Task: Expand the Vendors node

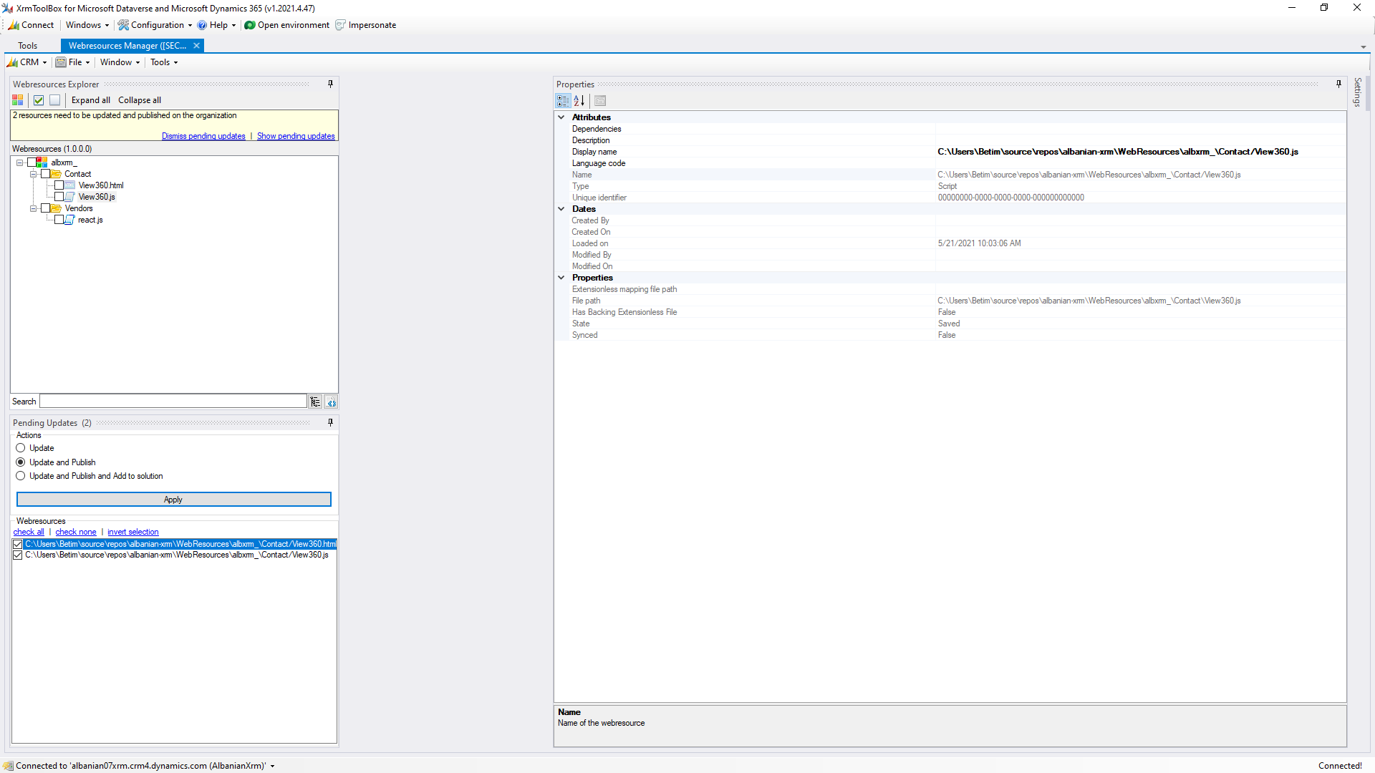Action: tap(33, 208)
